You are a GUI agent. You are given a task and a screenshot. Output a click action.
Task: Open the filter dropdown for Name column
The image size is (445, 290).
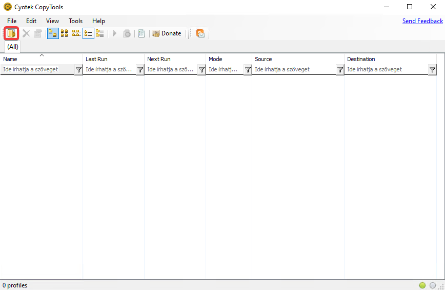(x=78, y=70)
